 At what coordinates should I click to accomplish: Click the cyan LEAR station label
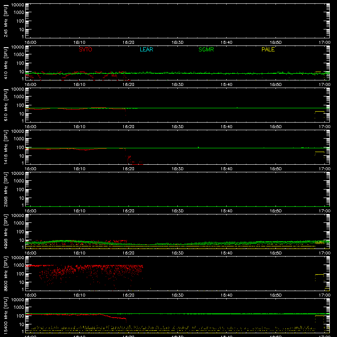click(x=146, y=49)
